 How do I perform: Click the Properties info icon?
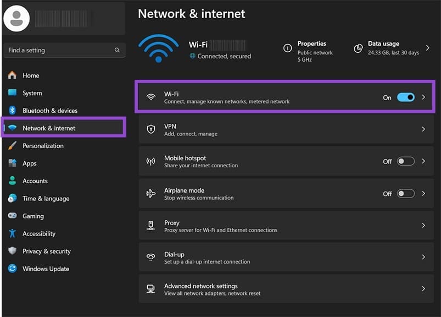(x=287, y=48)
